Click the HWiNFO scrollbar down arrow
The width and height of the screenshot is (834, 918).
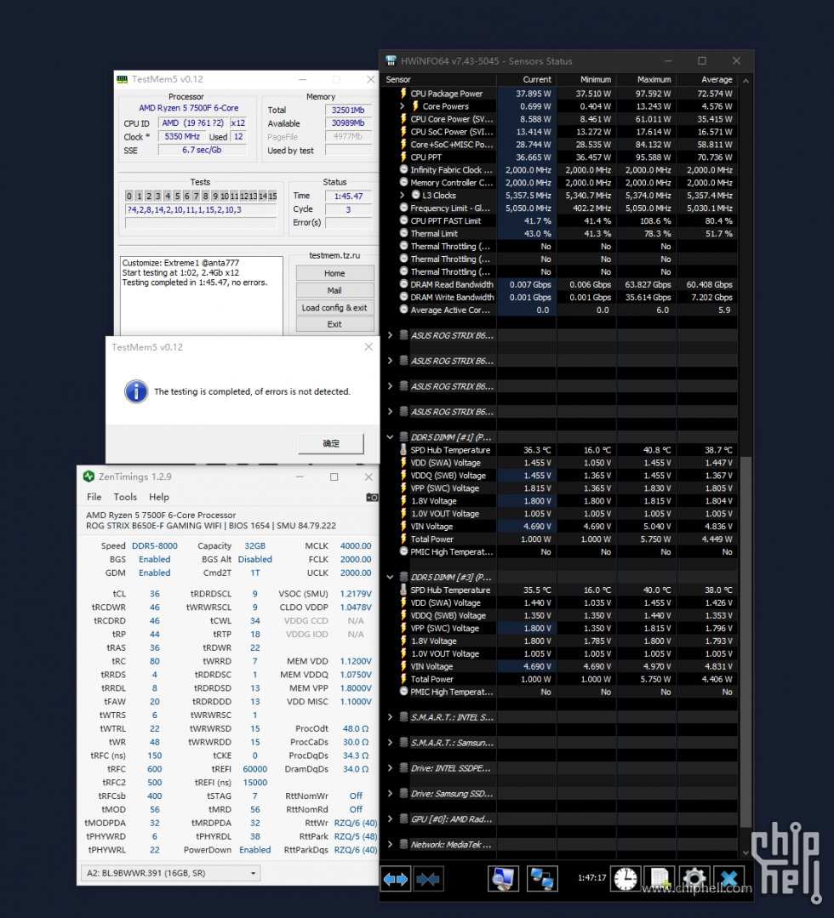[x=745, y=852]
